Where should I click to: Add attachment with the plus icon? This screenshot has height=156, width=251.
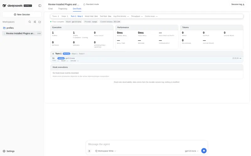click(x=89, y=151)
